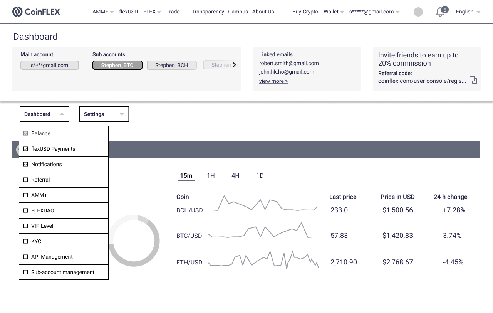Click the balance donut chart

click(x=134, y=241)
